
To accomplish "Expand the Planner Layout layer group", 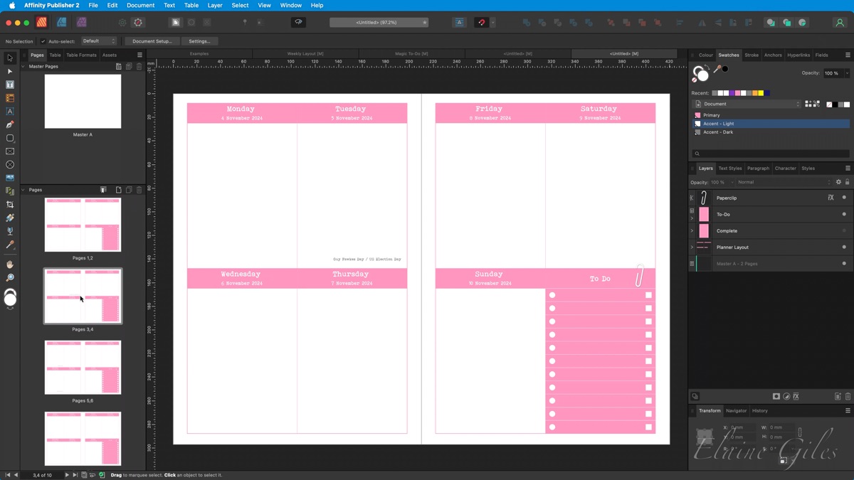I will pos(692,247).
